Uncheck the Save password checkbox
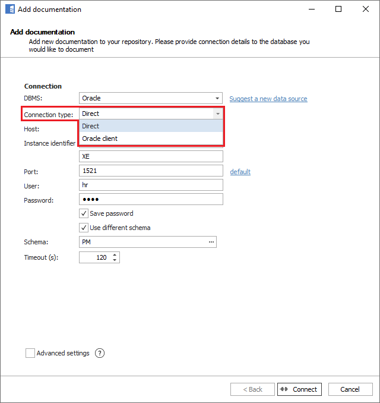380x403 pixels. (x=84, y=213)
